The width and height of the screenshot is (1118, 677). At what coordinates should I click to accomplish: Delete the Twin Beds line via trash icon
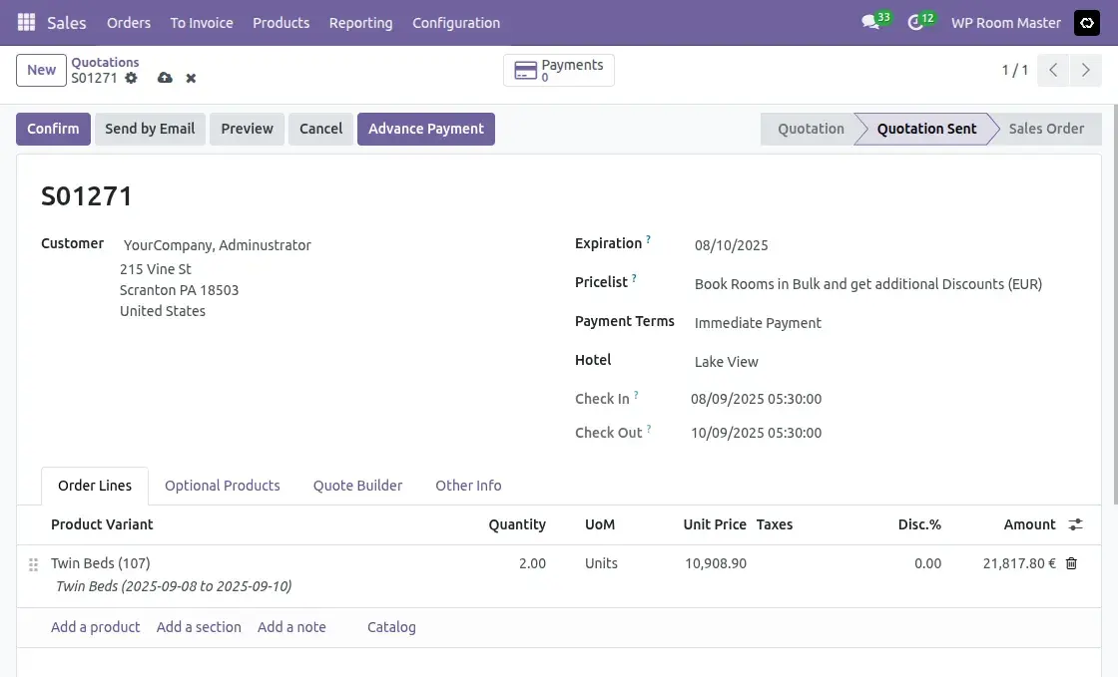click(1070, 563)
